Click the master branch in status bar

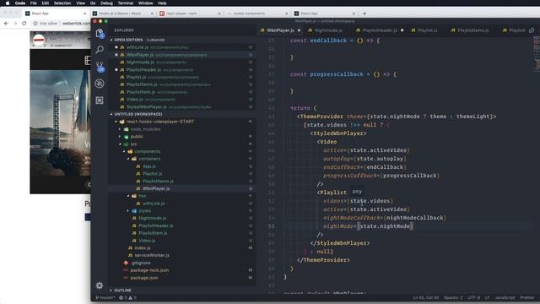click(105, 297)
